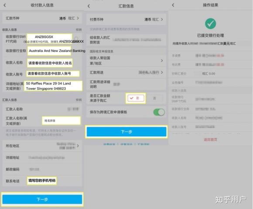This screenshot has width=253, height=209.
Task: Expand 收款人常驻国家/地区 selection
Action: tap(126, 61)
